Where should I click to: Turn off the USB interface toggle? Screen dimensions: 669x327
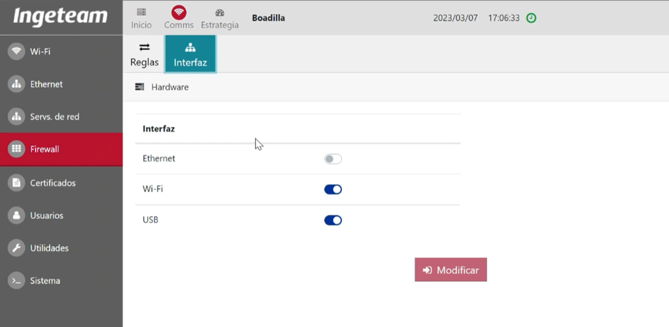(x=333, y=220)
